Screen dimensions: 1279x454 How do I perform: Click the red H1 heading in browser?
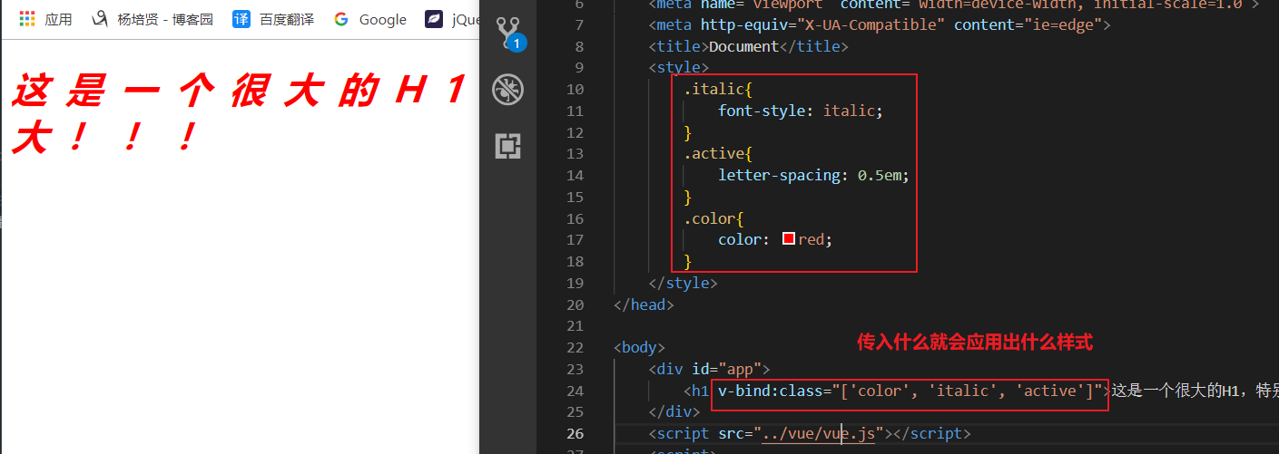pos(240,113)
